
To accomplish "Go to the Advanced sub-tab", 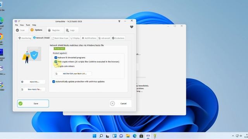I will (104, 38).
